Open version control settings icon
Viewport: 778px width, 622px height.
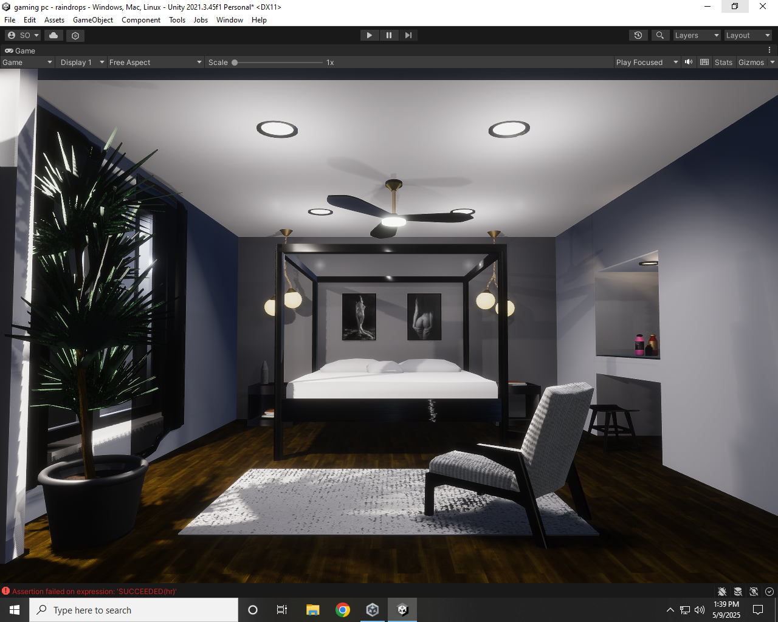(75, 35)
